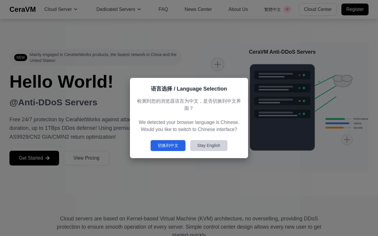Click the chevron next to Dedicated Servers

pyautogui.click(x=139, y=9)
